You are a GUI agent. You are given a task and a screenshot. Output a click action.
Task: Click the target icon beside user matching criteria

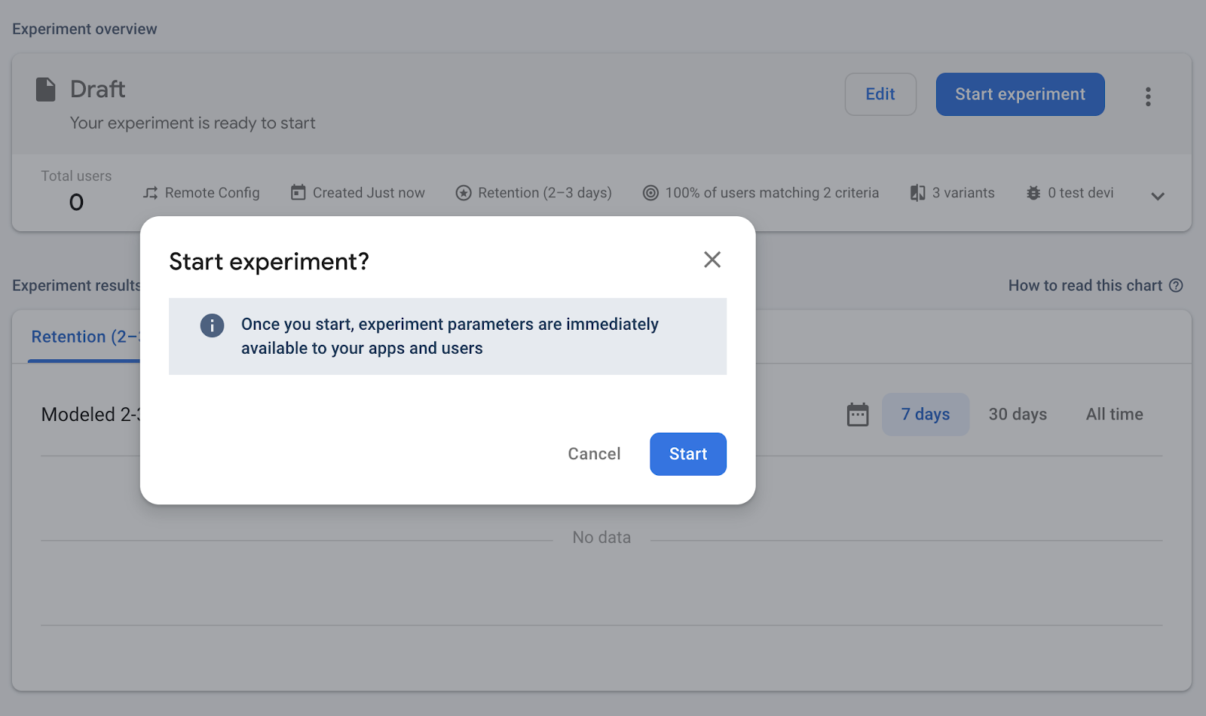tap(650, 193)
